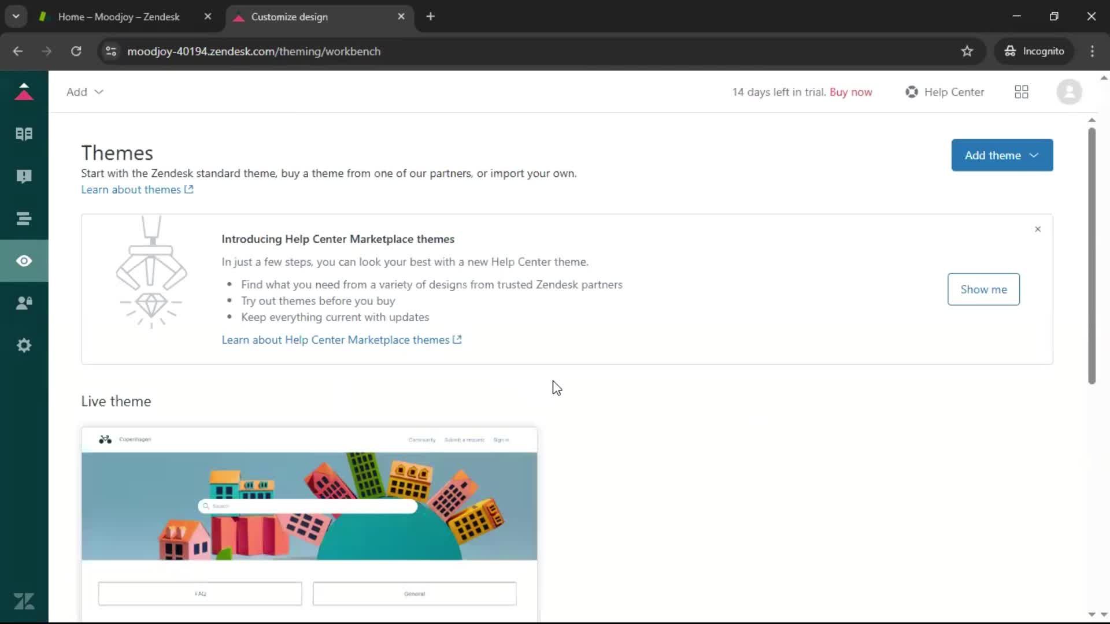The width and height of the screenshot is (1110, 624).
Task: Go forward with the browser arrow
Action: [47, 51]
